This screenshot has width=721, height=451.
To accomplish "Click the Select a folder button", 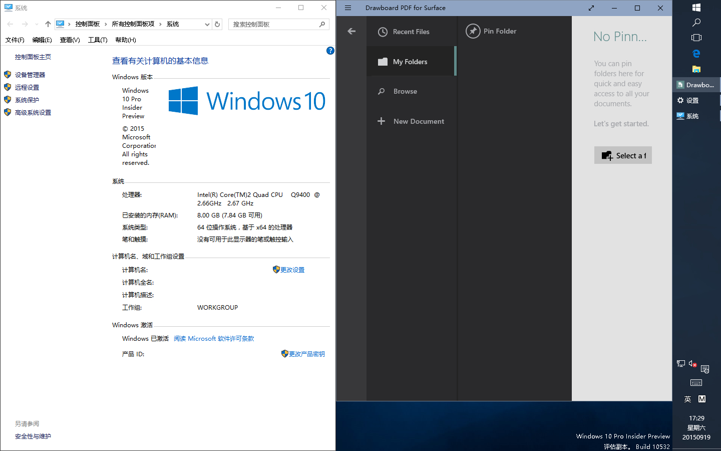I will (623, 155).
